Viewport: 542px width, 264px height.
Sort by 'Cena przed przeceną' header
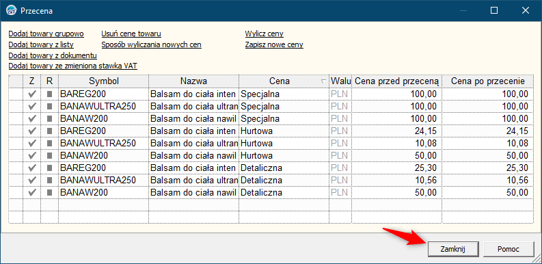[397, 81]
